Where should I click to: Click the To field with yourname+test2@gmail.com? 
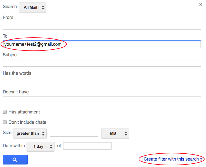pos(102,44)
